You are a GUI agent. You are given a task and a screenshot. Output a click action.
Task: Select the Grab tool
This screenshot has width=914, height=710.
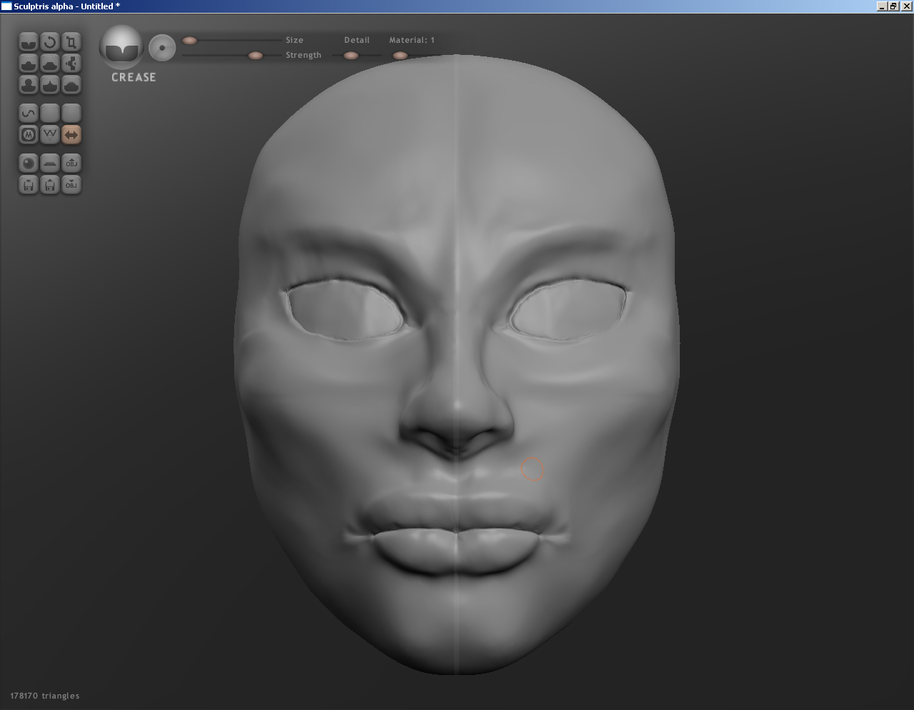click(x=71, y=64)
